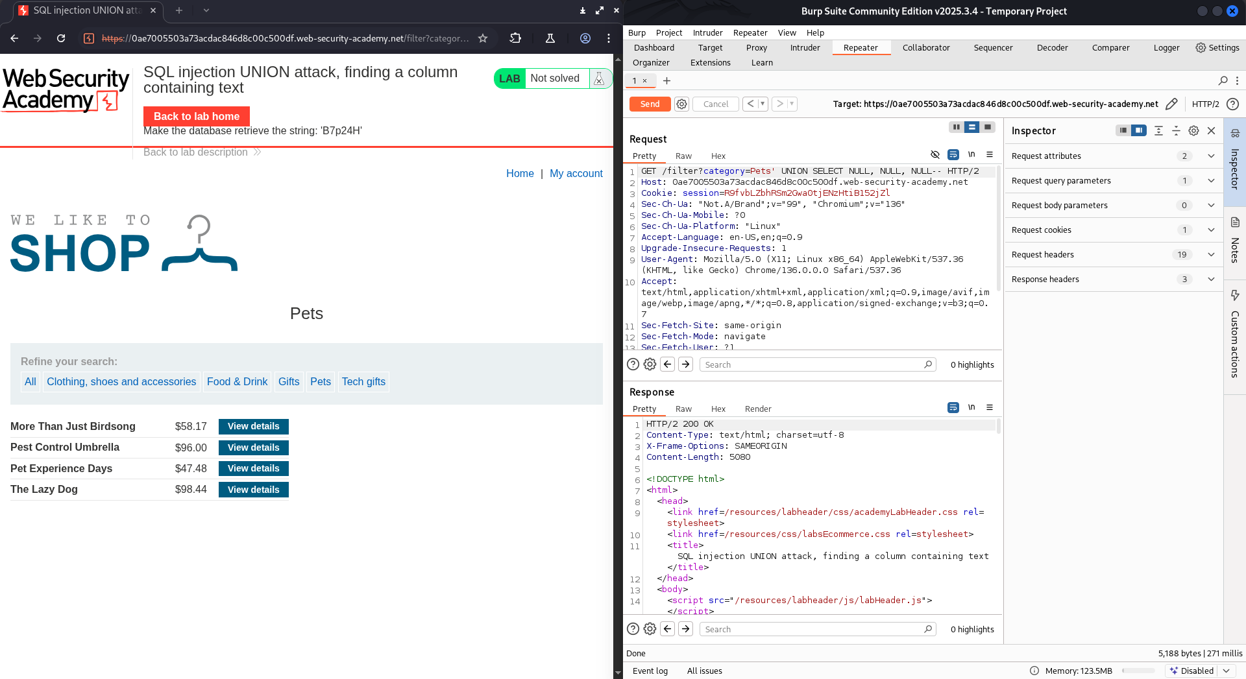Image resolution: width=1246 pixels, height=679 pixels.
Task: Click Burp memory usage progress bar
Action: point(1138,671)
